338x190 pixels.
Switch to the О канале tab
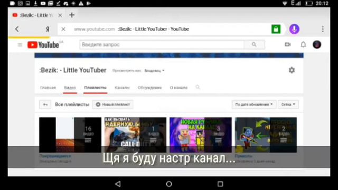pyautogui.click(x=179, y=88)
